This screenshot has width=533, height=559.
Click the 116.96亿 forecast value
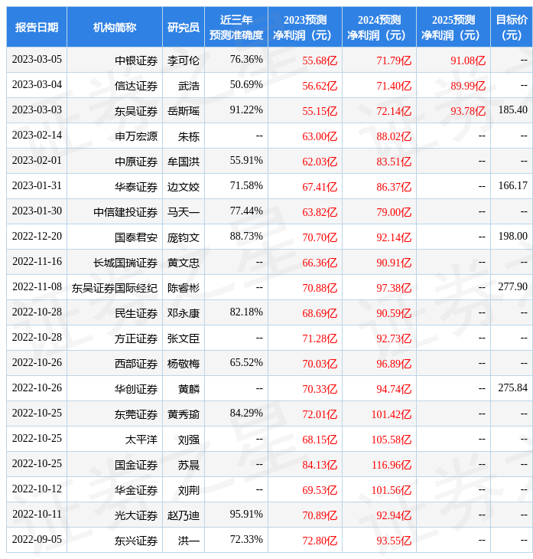pos(392,465)
